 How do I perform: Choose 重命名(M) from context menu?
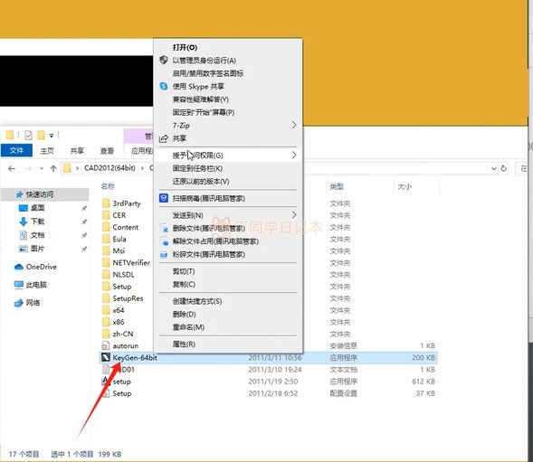tap(188, 327)
